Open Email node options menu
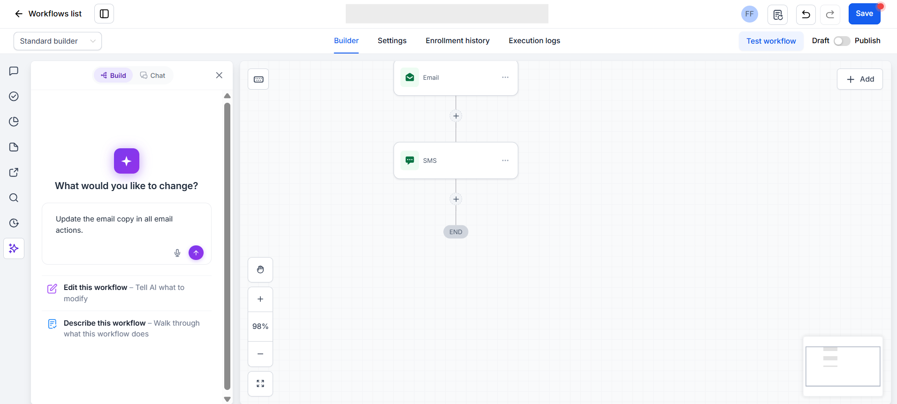Image resolution: width=897 pixels, height=404 pixels. [505, 77]
